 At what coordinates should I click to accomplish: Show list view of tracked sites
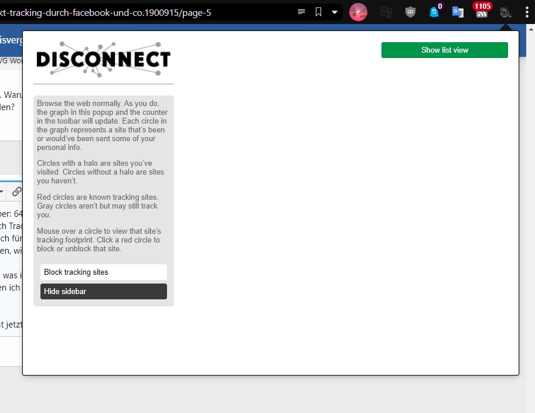[x=444, y=50]
